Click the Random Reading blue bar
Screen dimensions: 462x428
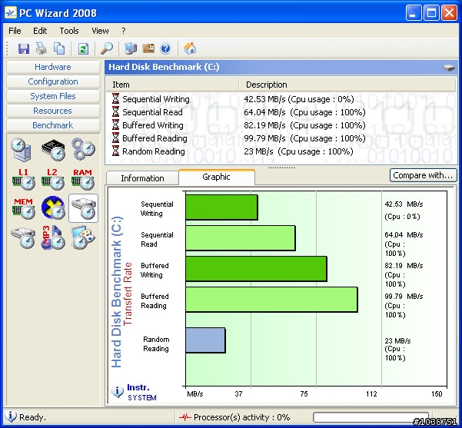pyautogui.click(x=206, y=340)
